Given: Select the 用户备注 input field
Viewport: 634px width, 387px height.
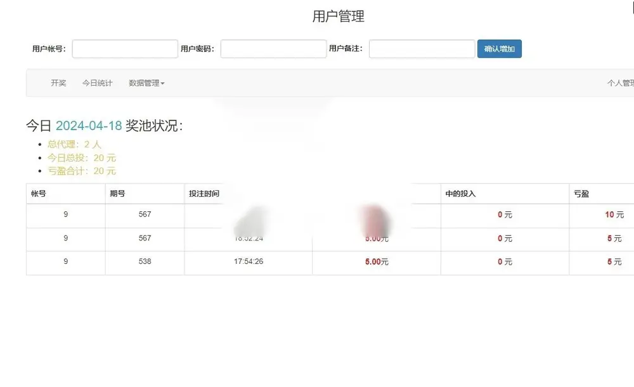Looking at the screenshot, I should [422, 49].
